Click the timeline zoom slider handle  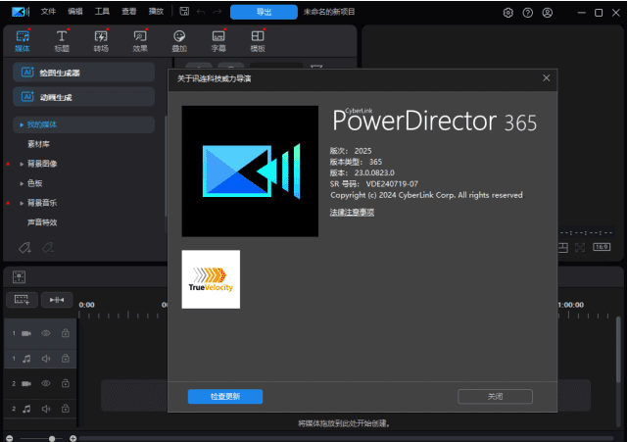52,439
